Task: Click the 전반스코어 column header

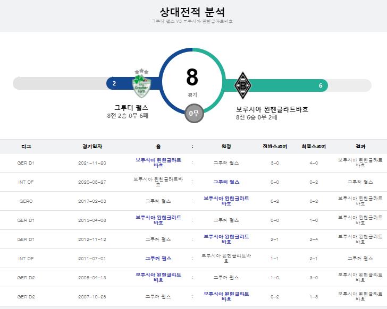Action: 275,147
